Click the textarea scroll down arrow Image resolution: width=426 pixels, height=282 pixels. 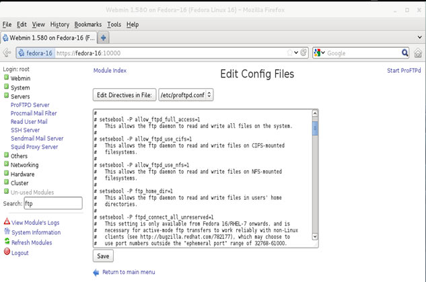[x=315, y=237]
